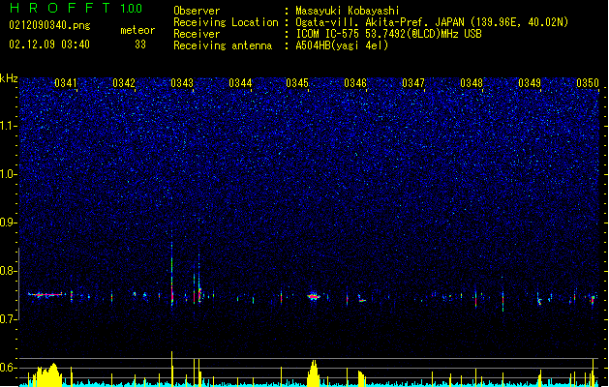The image size is (609, 387).
Task: Click the echo just after 0346
Action: [361, 299]
